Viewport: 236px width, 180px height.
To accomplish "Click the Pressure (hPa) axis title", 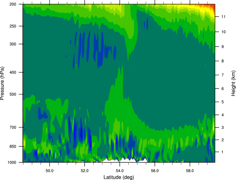I will 2,83.
